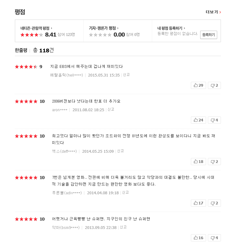The width and height of the screenshot is (233, 246).
Task: Report the adiv**** review via 신고
Action: 125,192
